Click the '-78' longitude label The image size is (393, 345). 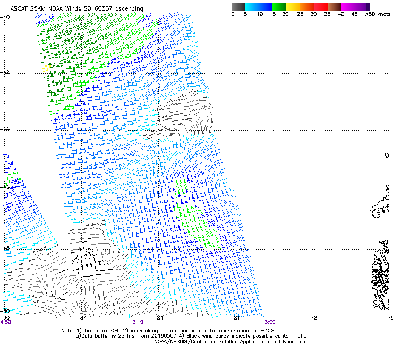click(x=312, y=318)
